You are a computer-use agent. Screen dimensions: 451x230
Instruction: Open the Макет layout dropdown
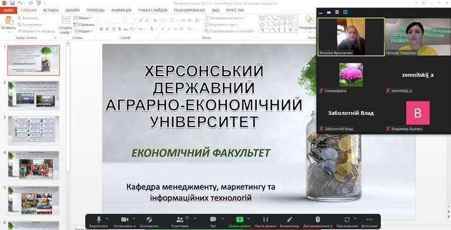coord(83,18)
